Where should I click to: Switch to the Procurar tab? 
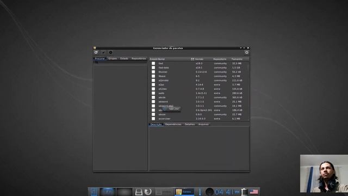click(x=100, y=59)
